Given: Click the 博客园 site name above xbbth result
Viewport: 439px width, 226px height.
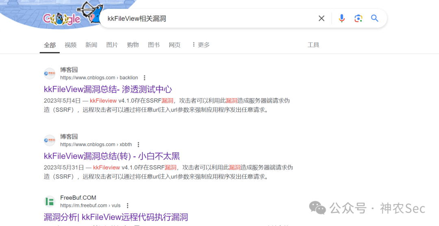Looking at the screenshot, I should (x=69, y=137).
